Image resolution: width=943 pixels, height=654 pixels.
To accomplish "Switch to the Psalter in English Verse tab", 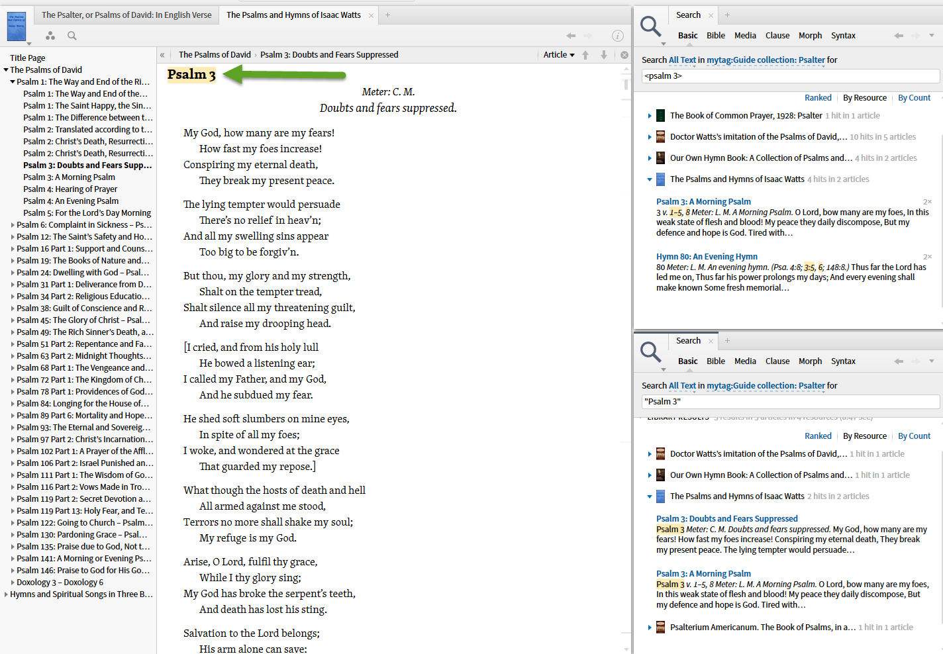I will coord(126,15).
